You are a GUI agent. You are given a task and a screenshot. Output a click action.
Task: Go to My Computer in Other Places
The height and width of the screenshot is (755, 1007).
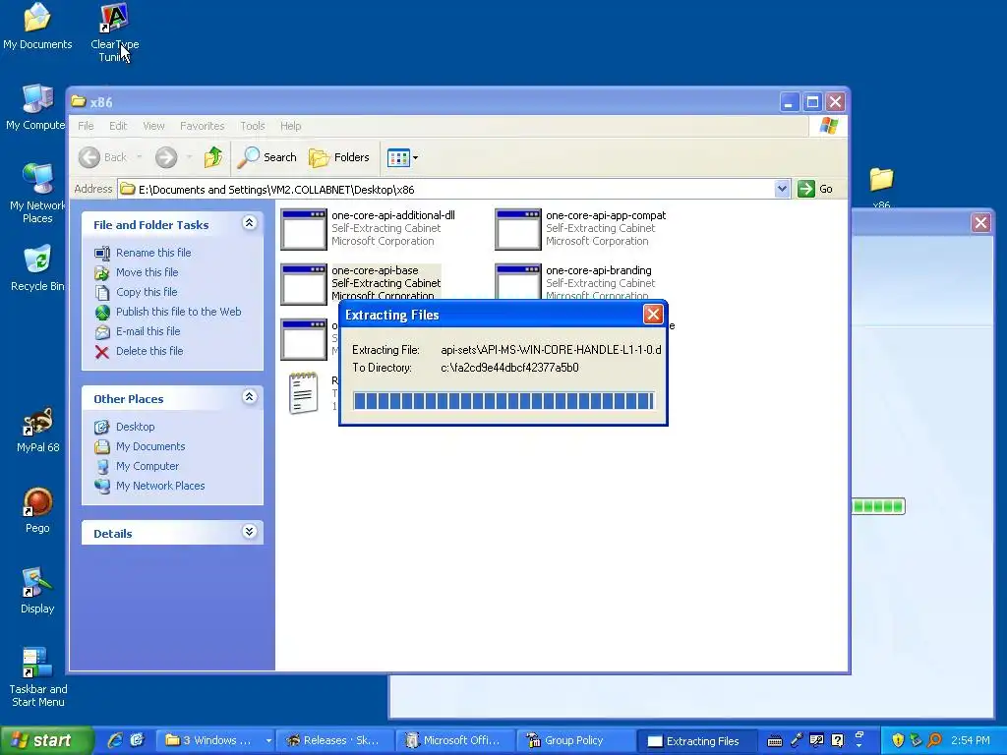(148, 466)
